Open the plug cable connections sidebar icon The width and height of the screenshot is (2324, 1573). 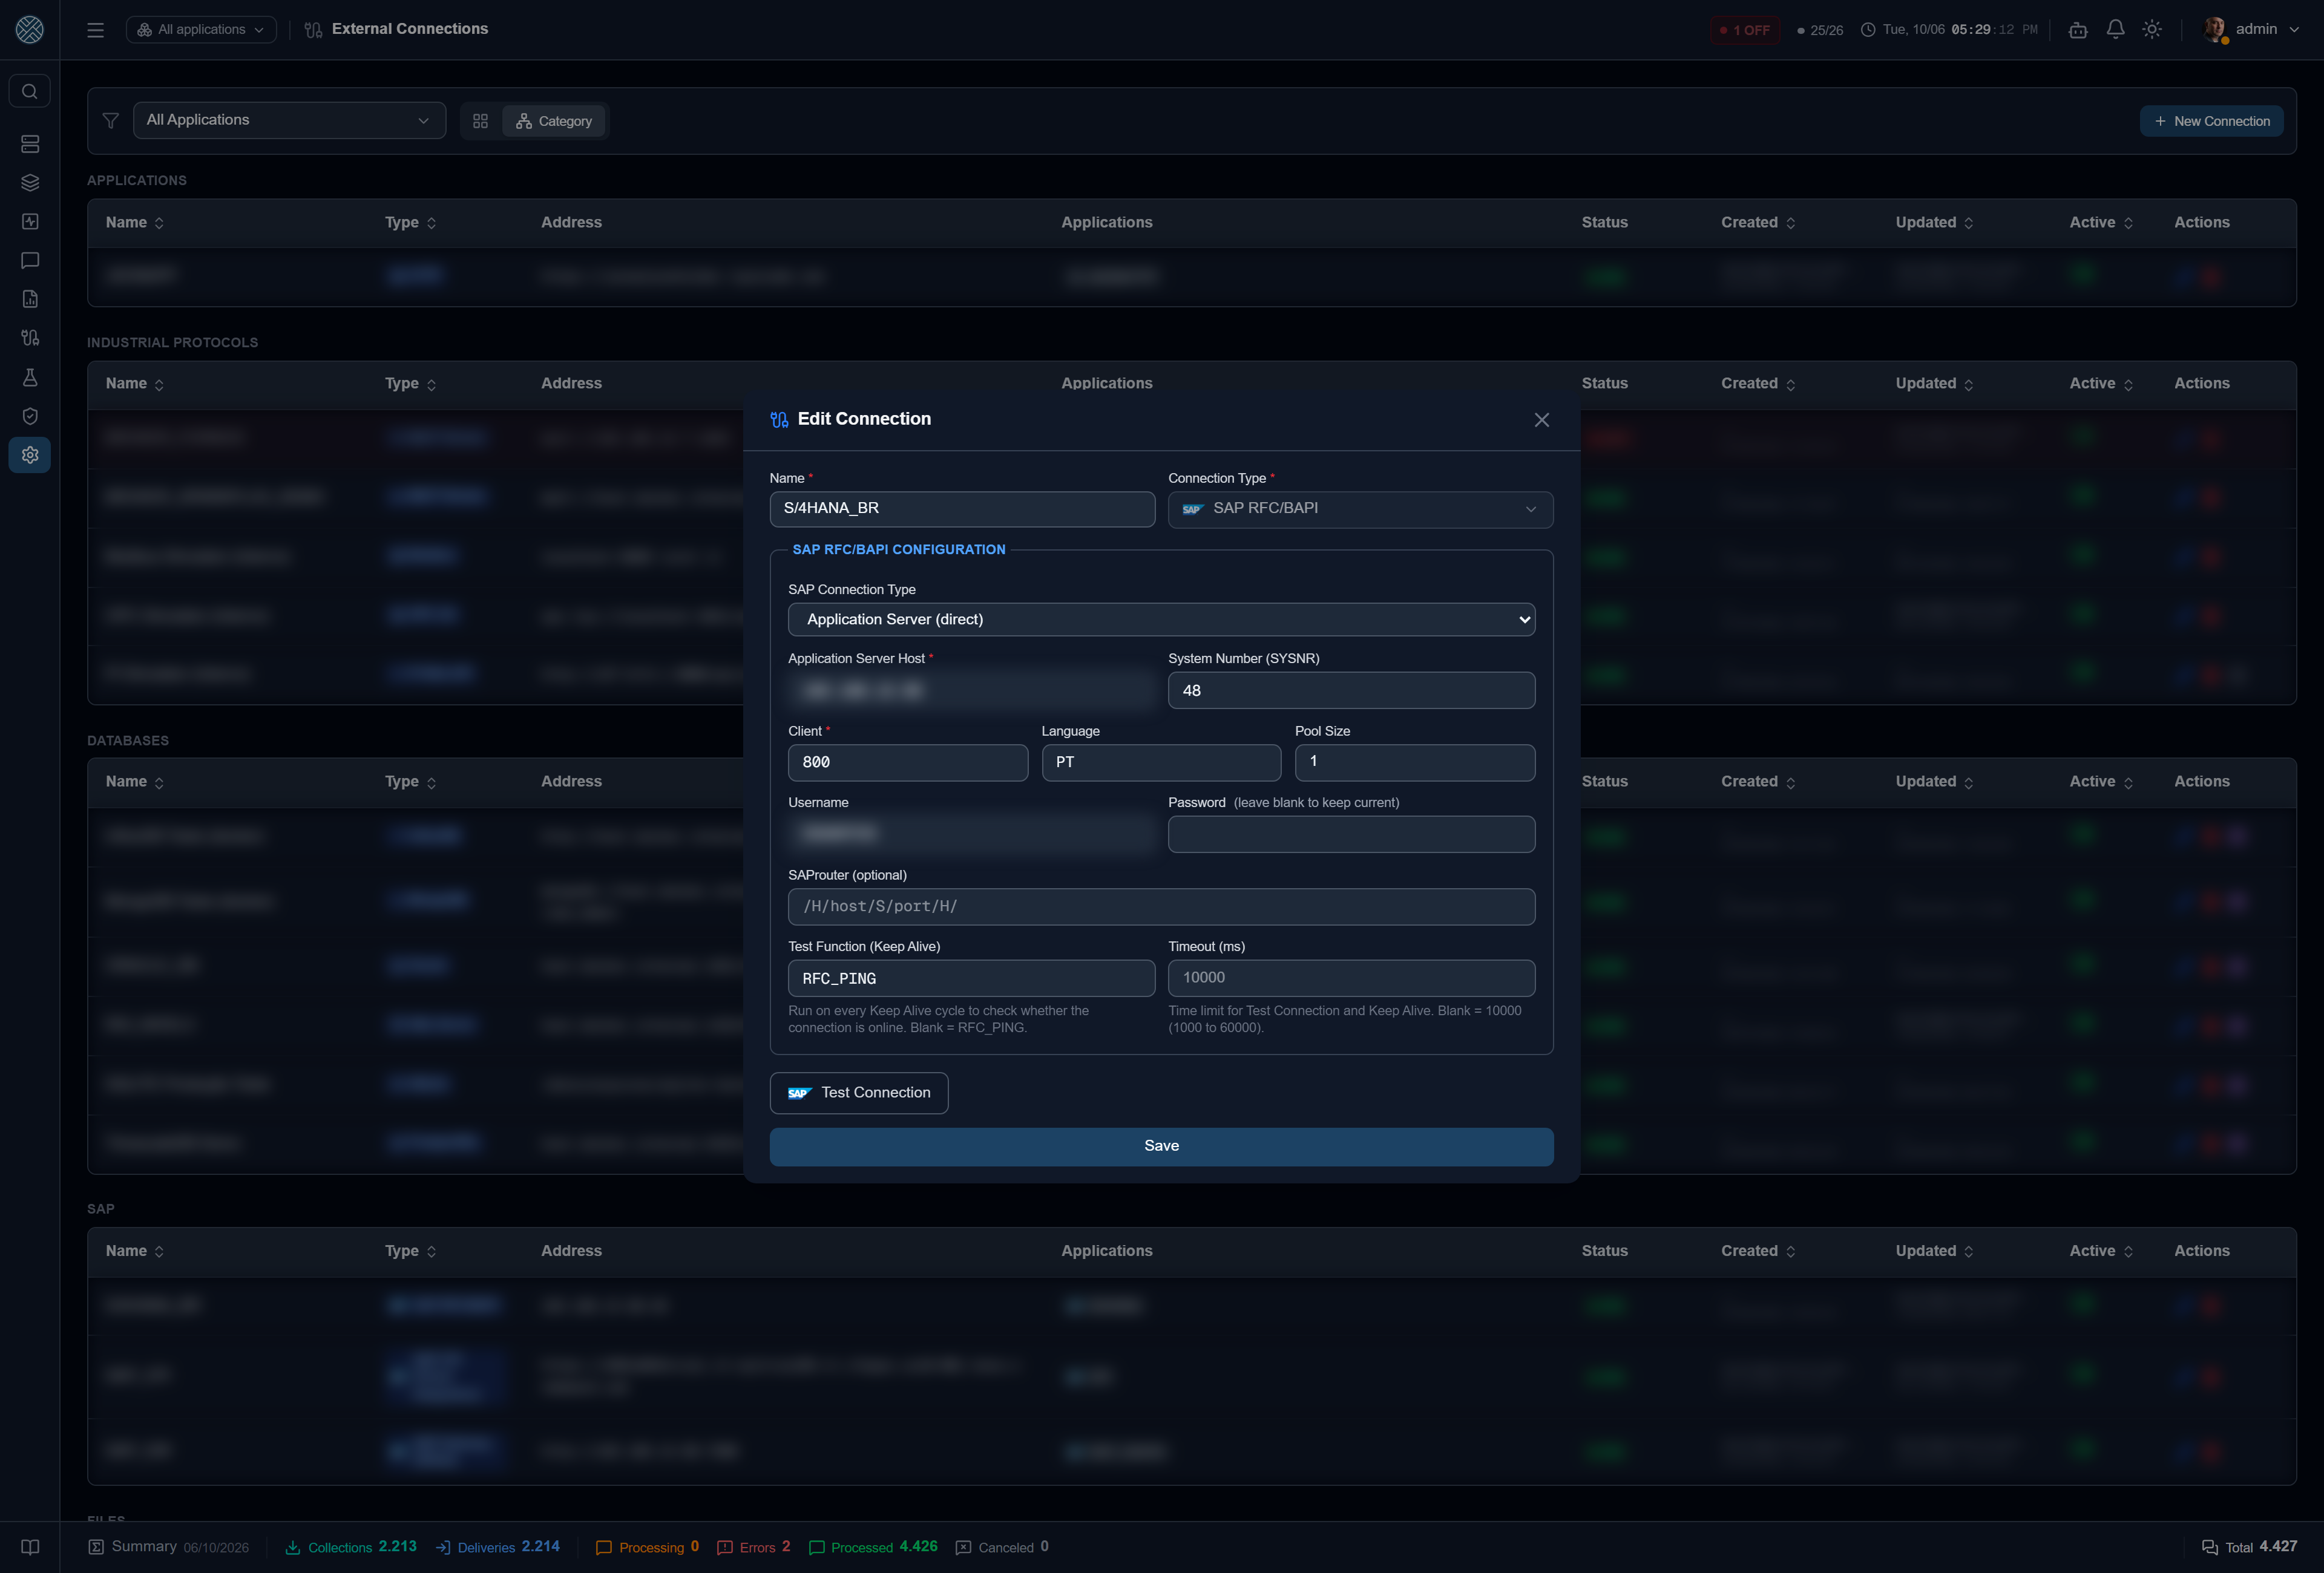pos(30,338)
